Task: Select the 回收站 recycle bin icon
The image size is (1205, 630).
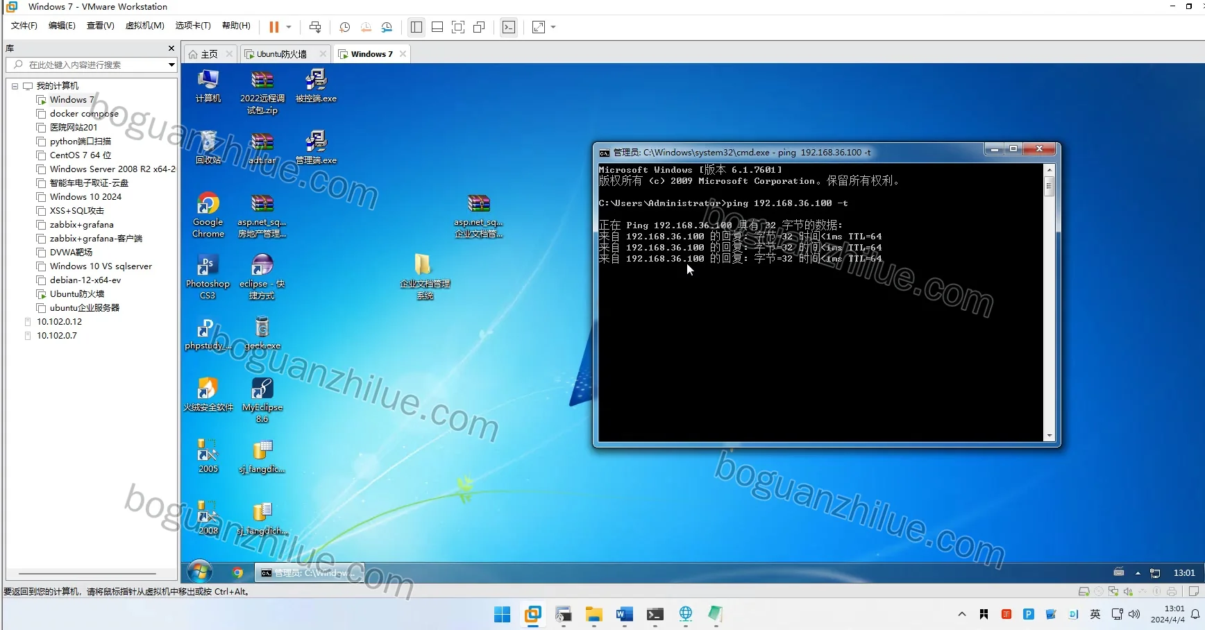Action: tap(208, 147)
